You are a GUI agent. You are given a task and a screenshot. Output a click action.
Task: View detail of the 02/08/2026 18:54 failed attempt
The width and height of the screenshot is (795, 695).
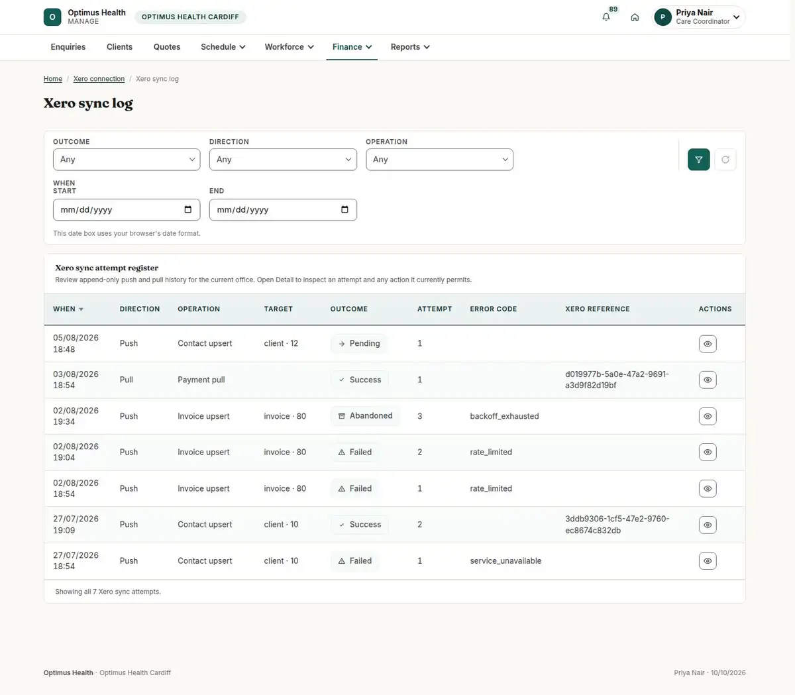pyautogui.click(x=708, y=488)
